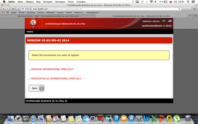Open the Share button in Safari toolbar
This screenshot has width=198, height=124.
(13, 9)
